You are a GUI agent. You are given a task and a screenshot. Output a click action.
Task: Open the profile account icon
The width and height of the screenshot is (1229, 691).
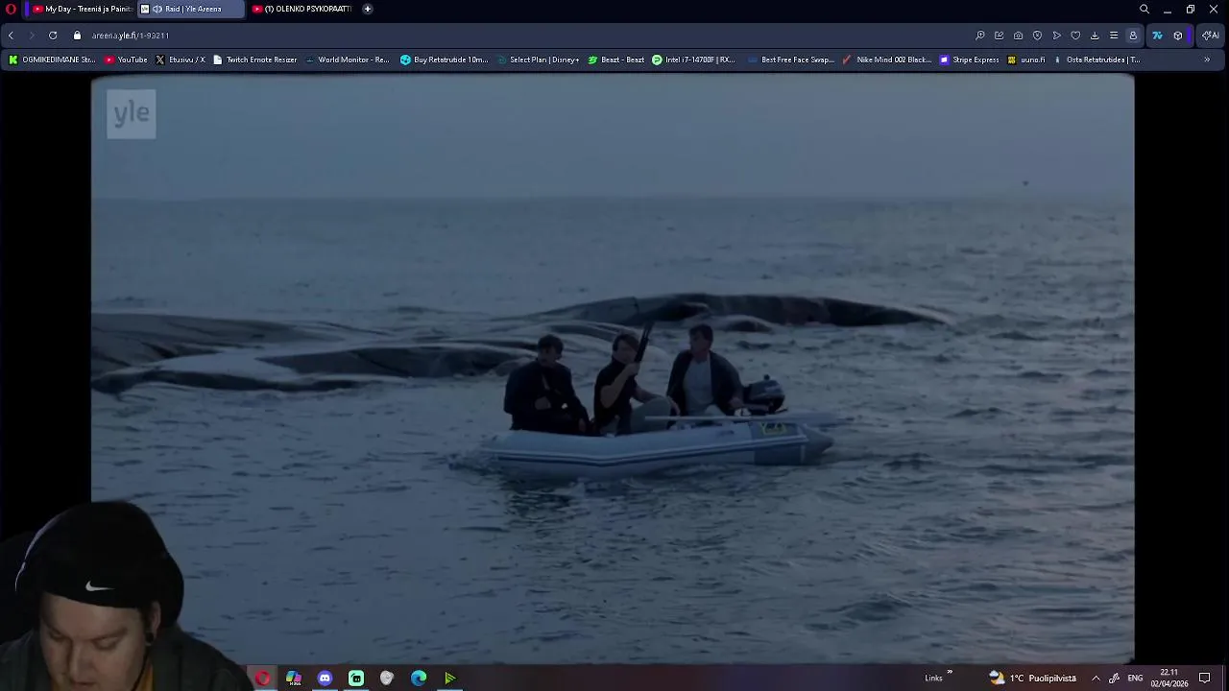click(x=1133, y=36)
